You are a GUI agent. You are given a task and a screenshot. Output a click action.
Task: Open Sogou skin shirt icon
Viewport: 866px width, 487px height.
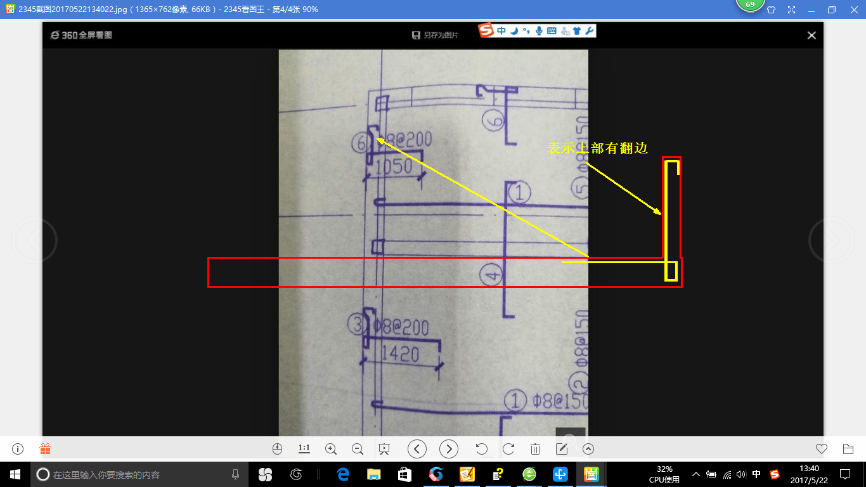point(577,31)
